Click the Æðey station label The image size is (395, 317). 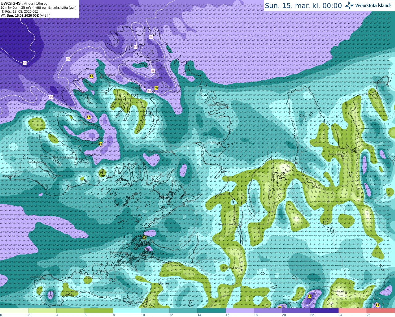click(135, 88)
